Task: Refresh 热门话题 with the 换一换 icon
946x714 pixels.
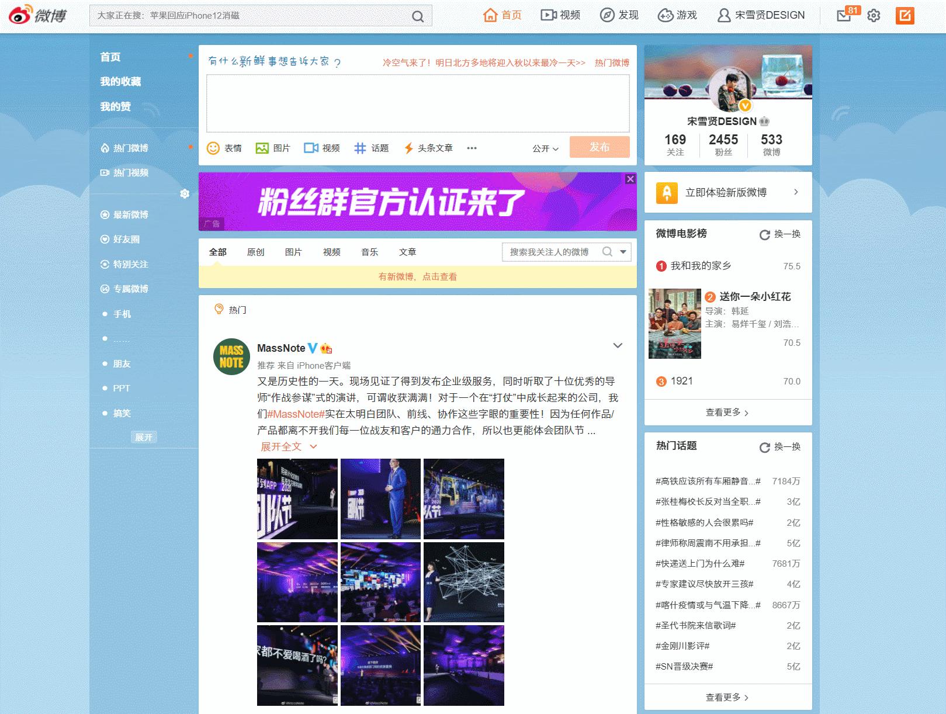Action: click(764, 447)
